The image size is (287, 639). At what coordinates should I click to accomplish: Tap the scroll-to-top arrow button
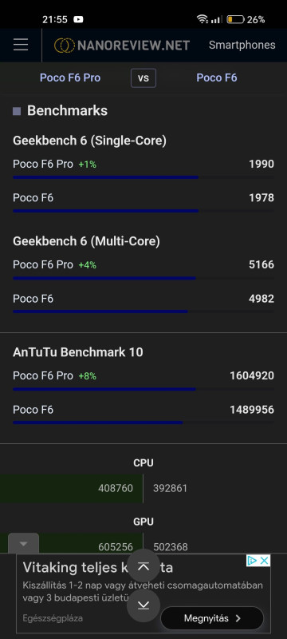[x=143, y=566]
